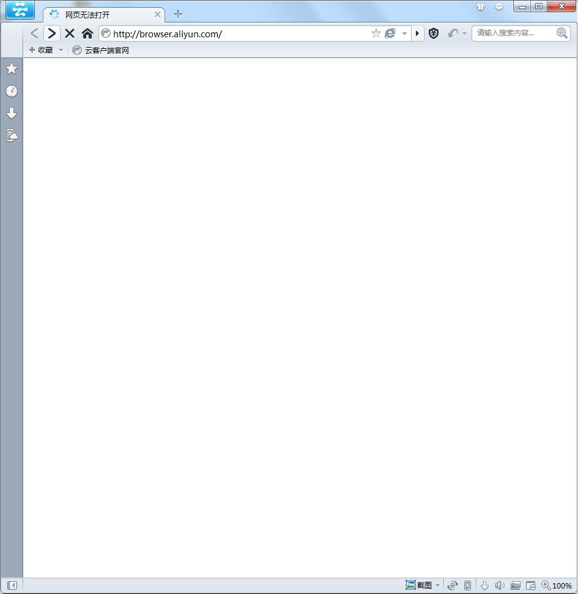Toggle the sound mute icon in status bar
This screenshot has width=578, height=594.
[500, 585]
